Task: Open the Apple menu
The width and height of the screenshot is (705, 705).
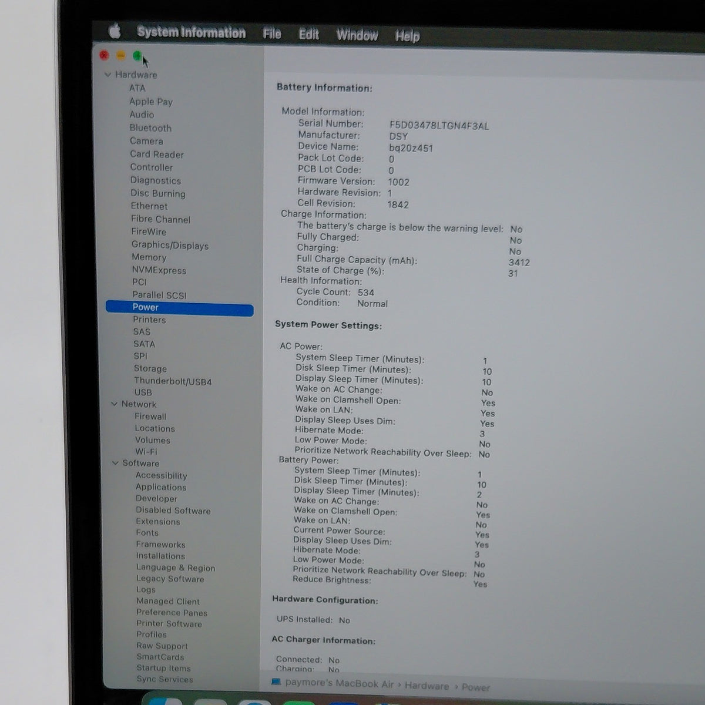Action: [x=114, y=31]
